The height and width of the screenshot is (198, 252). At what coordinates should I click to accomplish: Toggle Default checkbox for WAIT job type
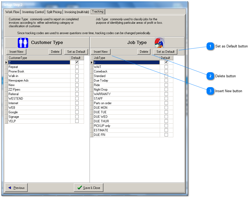point(166,67)
